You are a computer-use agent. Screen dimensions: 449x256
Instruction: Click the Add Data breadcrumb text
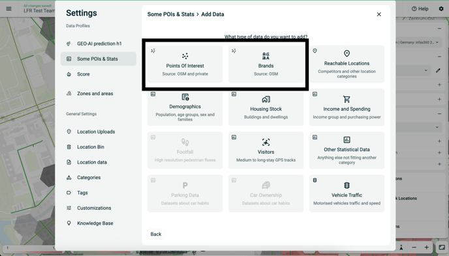[x=213, y=14]
